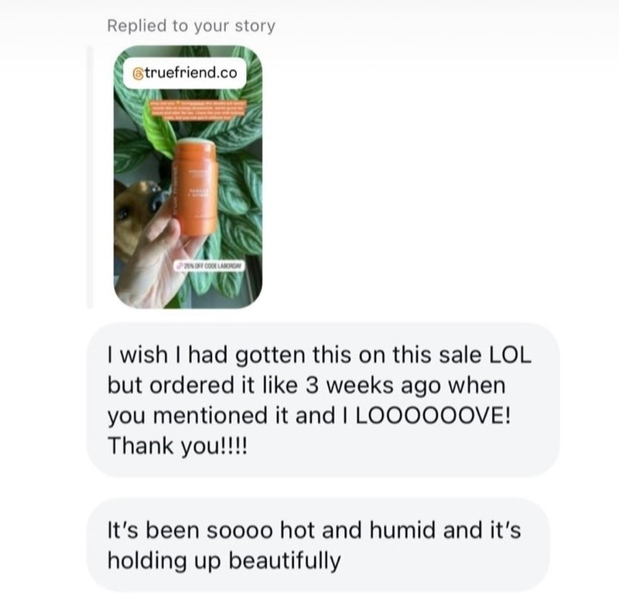Click 'holding up beautifully' in the second message

[224, 561]
